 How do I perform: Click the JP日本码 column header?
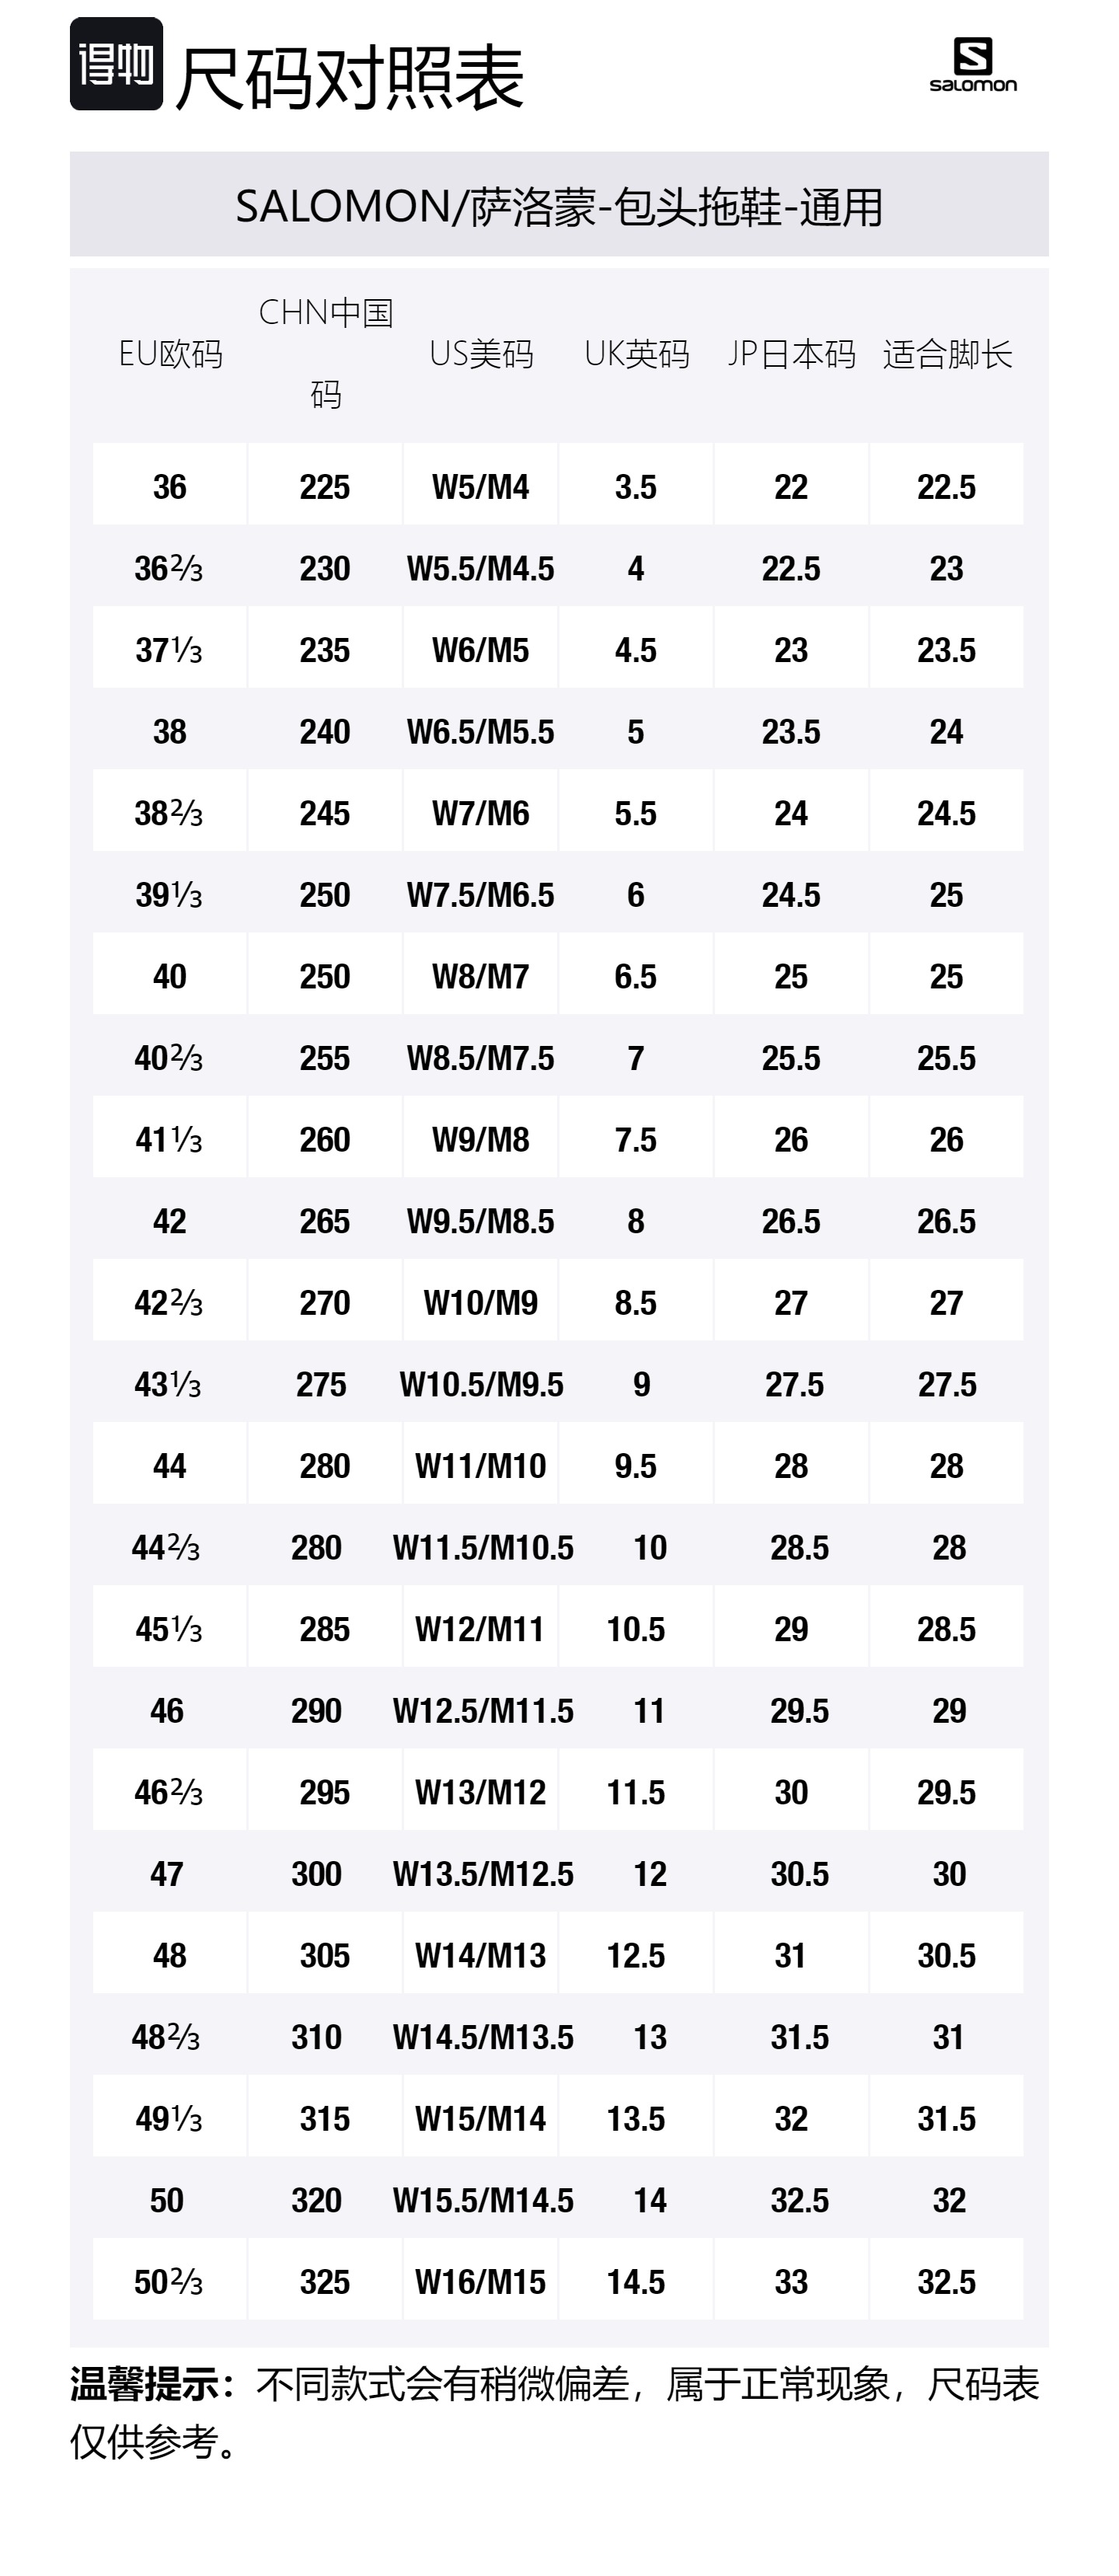[791, 354]
